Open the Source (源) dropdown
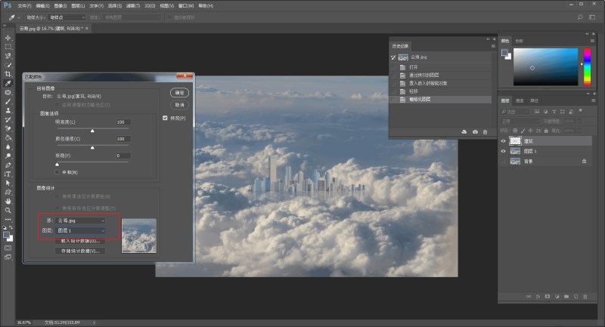 click(x=81, y=221)
